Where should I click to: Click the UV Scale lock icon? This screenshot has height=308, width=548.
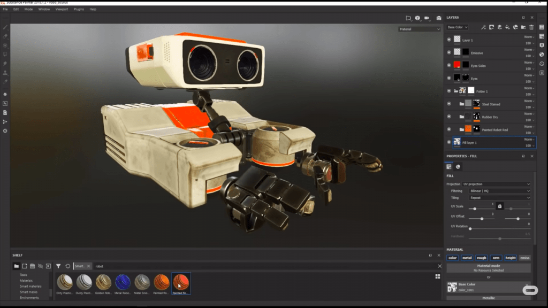(499, 206)
